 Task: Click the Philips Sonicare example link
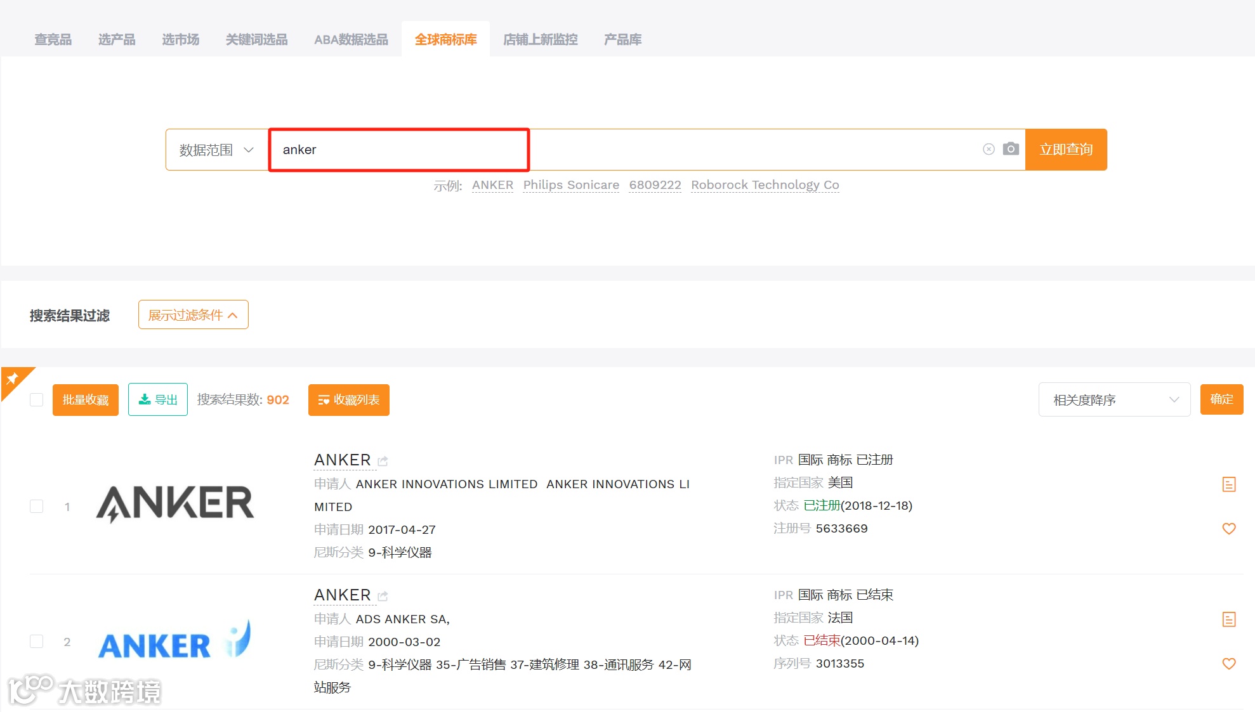pyautogui.click(x=570, y=185)
